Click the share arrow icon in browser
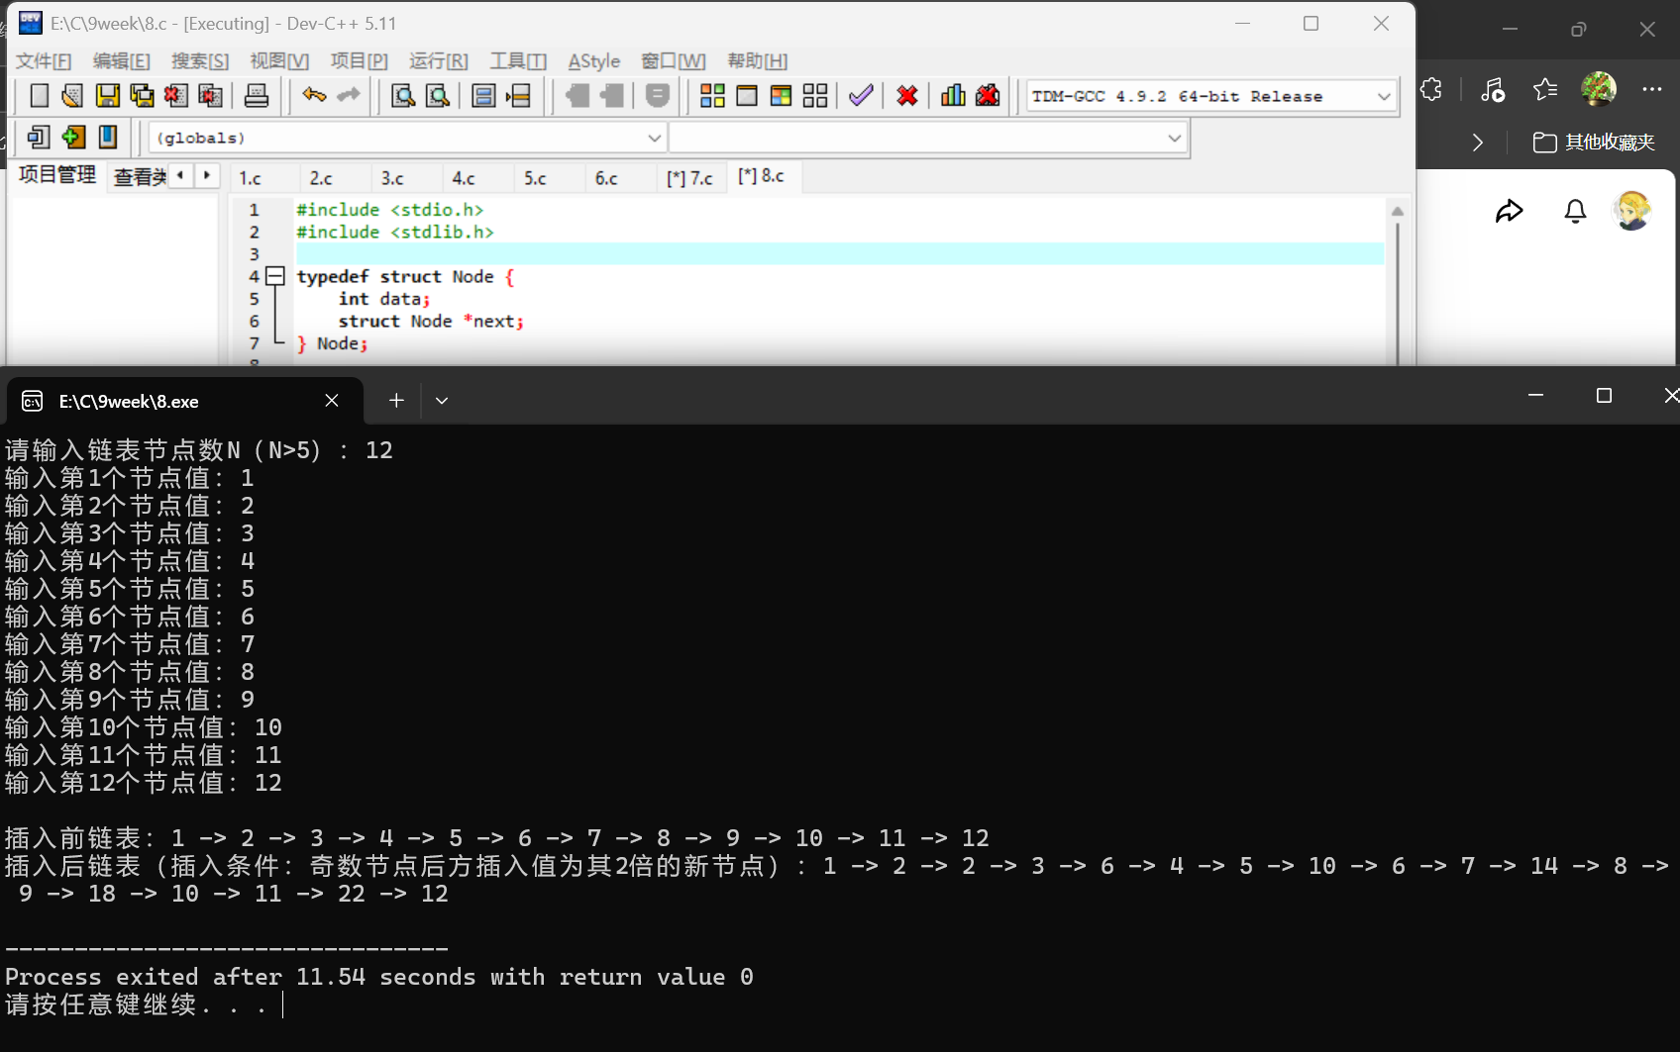Viewport: 1680px width, 1052px height. click(x=1509, y=211)
